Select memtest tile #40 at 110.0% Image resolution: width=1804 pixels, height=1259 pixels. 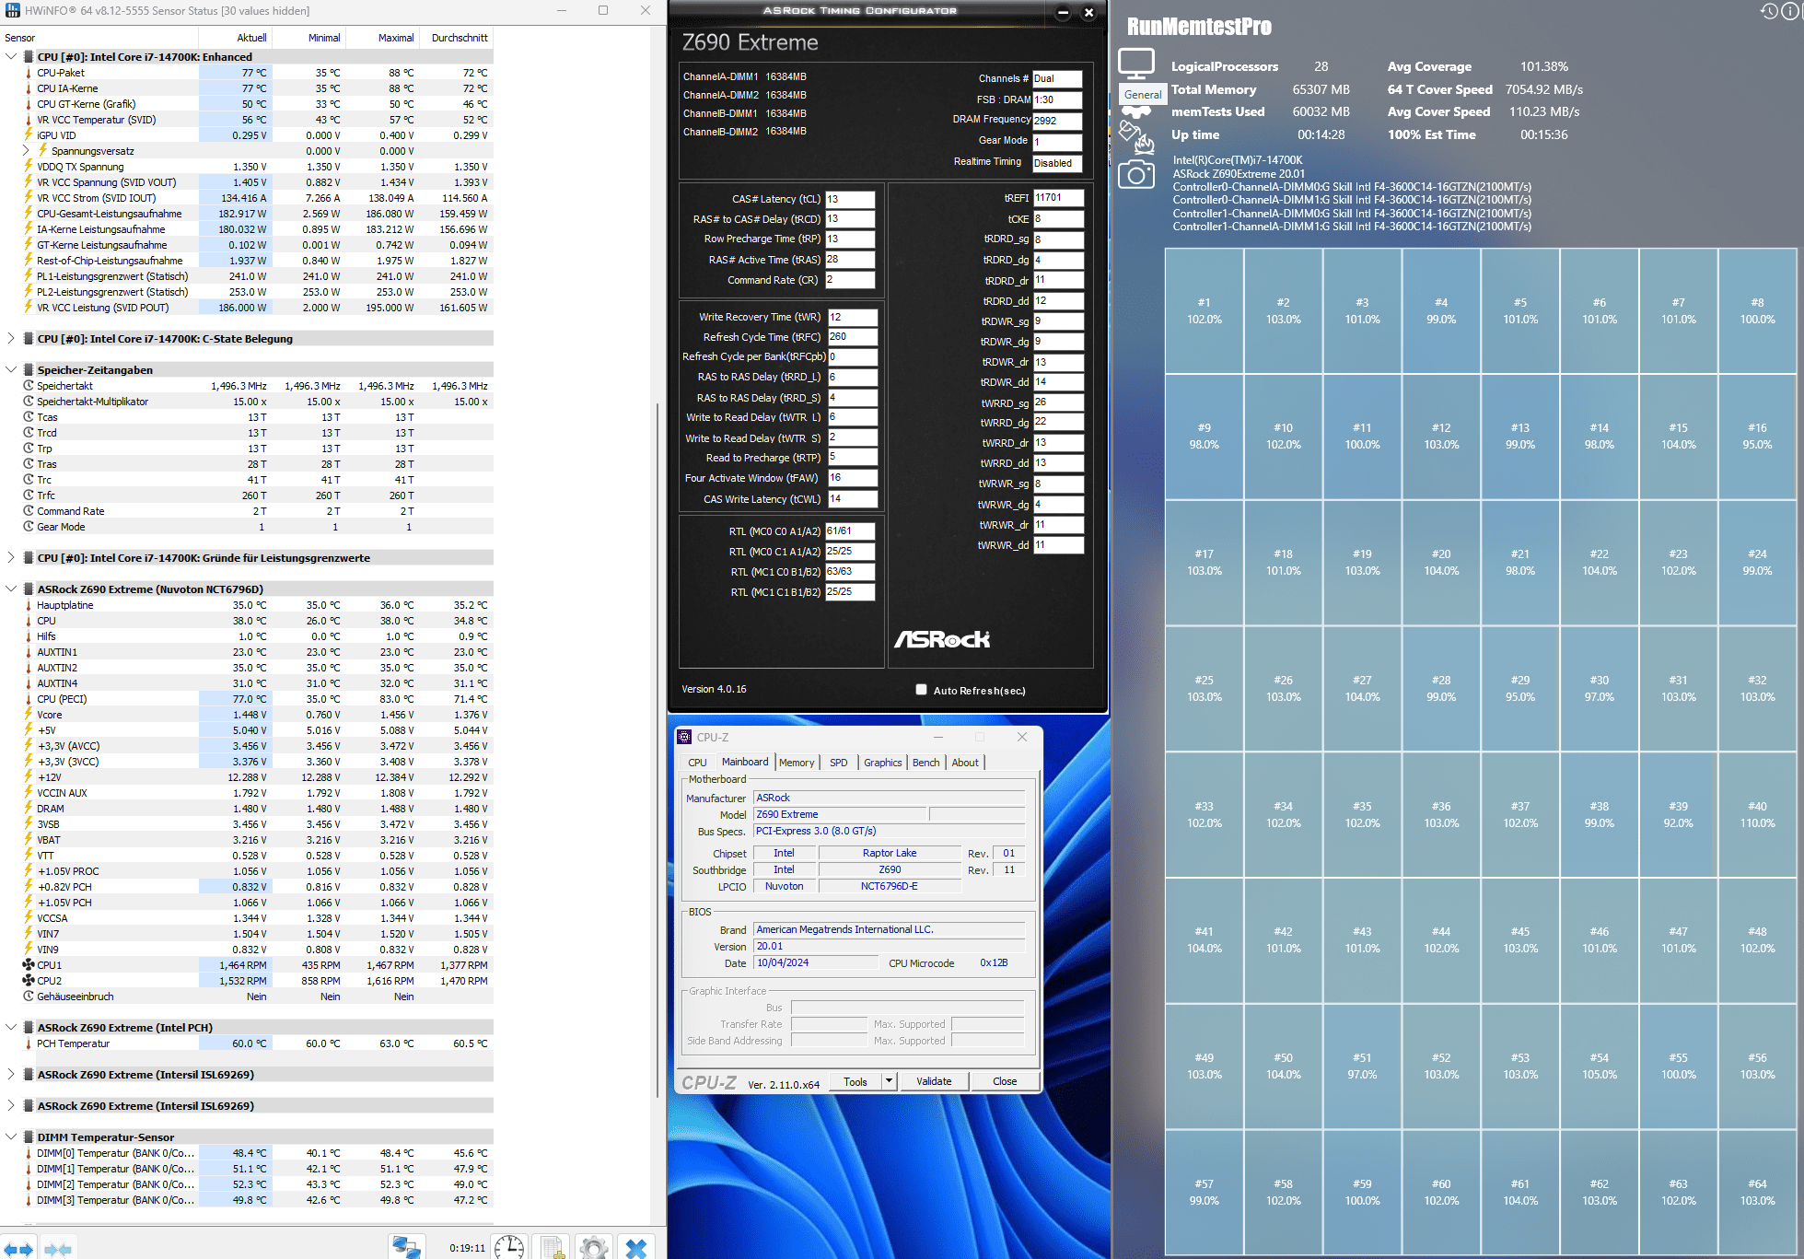coord(1756,814)
